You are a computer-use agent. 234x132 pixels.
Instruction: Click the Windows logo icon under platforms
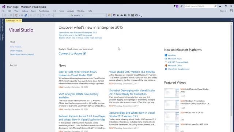pyautogui.click(x=166, y=55)
